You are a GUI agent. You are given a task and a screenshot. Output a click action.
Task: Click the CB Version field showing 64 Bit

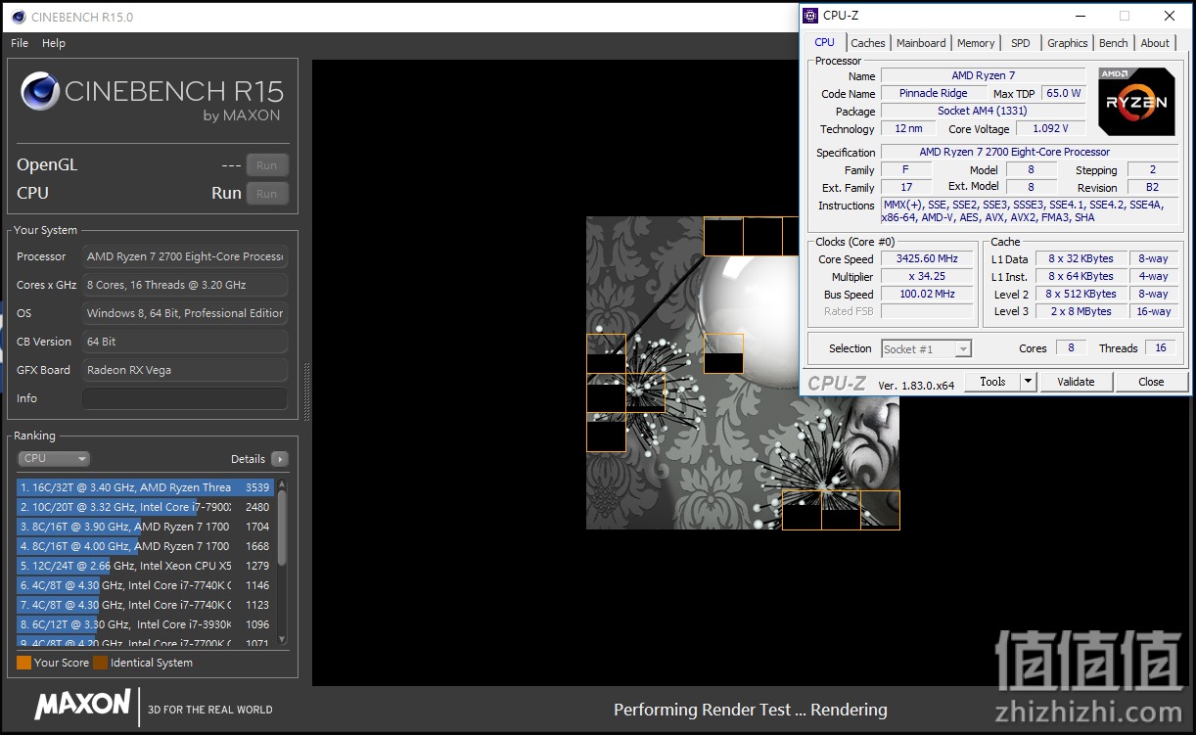pyautogui.click(x=185, y=342)
